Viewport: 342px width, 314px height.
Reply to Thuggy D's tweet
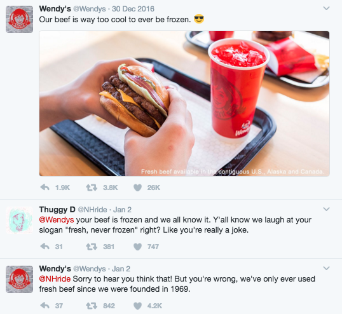(45, 247)
